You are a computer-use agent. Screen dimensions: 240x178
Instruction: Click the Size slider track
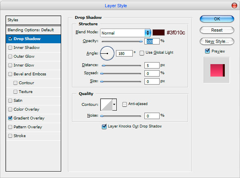pyautogui.click(x=122, y=81)
